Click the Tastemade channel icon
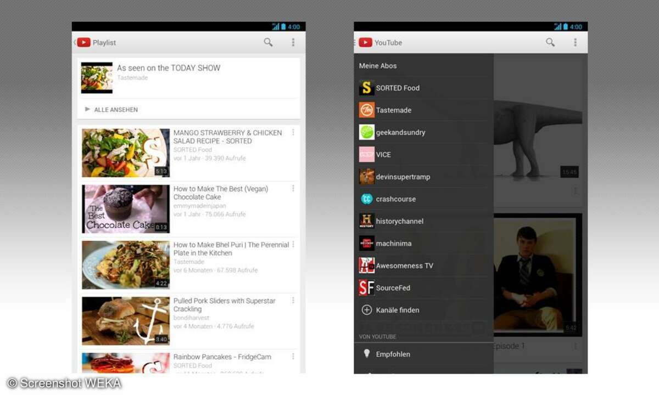This screenshot has width=659, height=395. [x=367, y=110]
